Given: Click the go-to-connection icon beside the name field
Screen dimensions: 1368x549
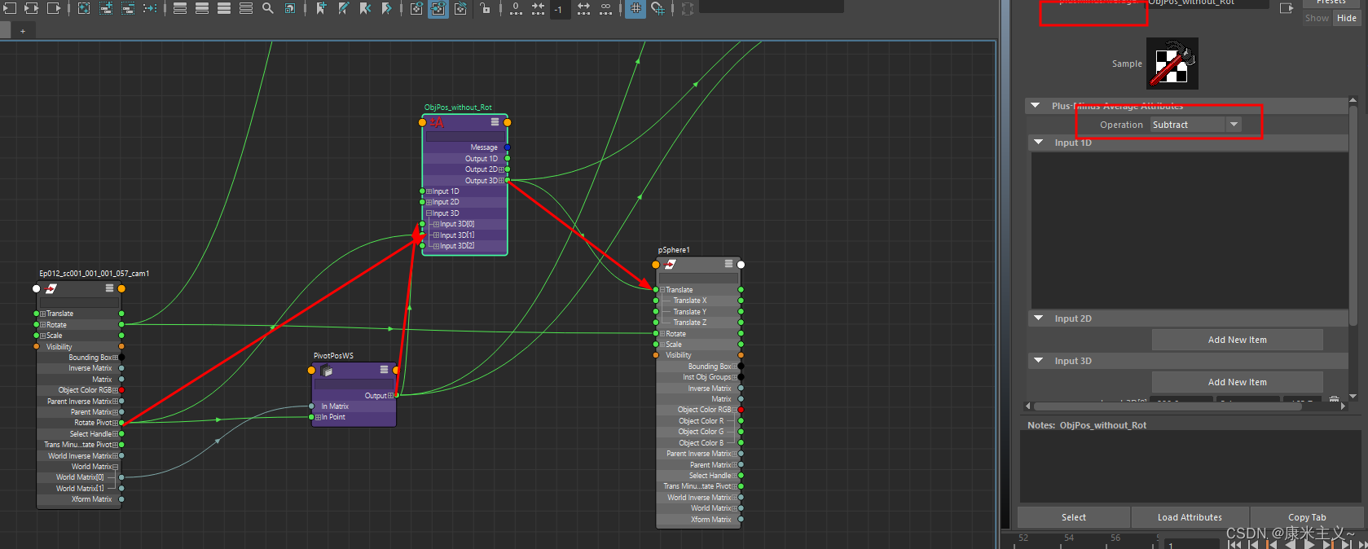Looking at the screenshot, I should tap(1287, 8).
